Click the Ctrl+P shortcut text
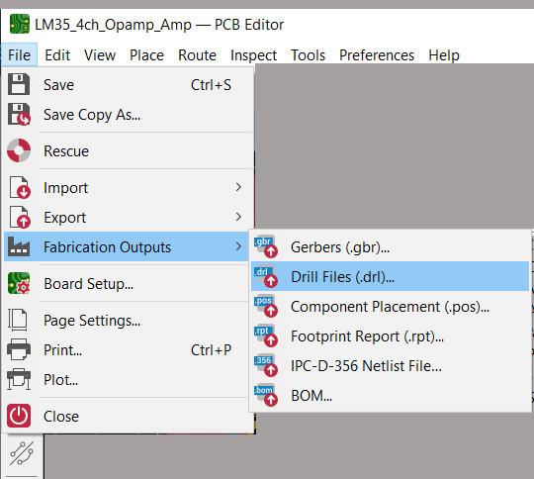The image size is (534, 479). 211,349
